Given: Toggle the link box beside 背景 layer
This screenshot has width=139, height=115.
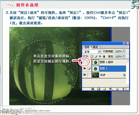Looking at the screenshot, I should coord(89,75).
